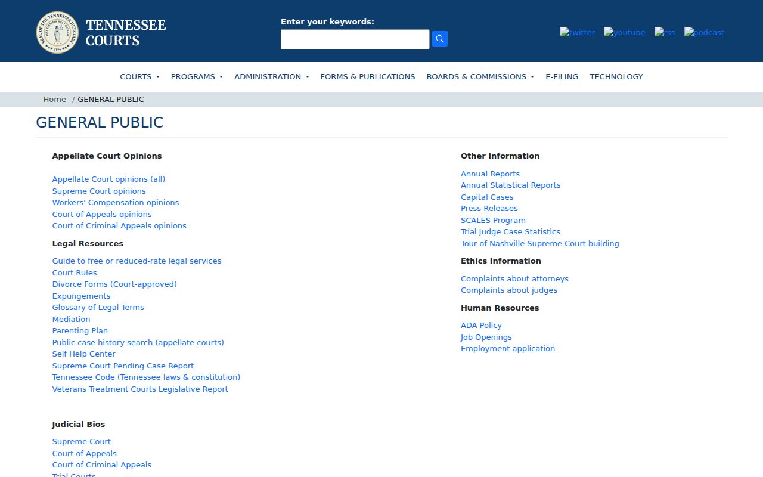Focus the keywords search field
This screenshot has height=477, width=763.
coord(355,39)
